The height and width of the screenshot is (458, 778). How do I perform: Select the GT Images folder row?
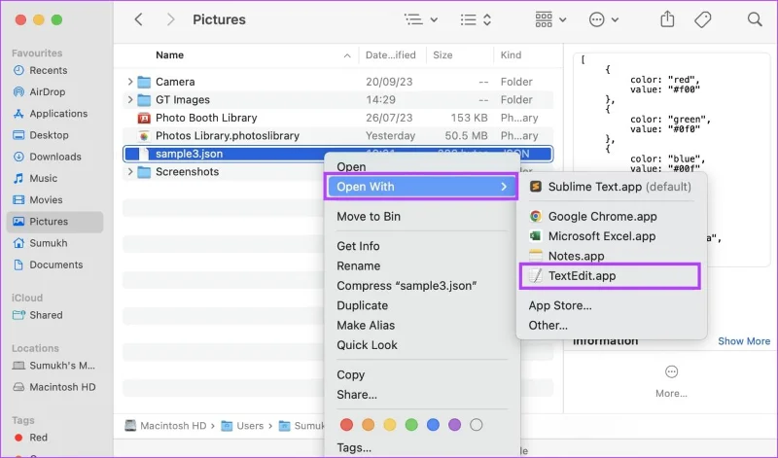pos(337,100)
